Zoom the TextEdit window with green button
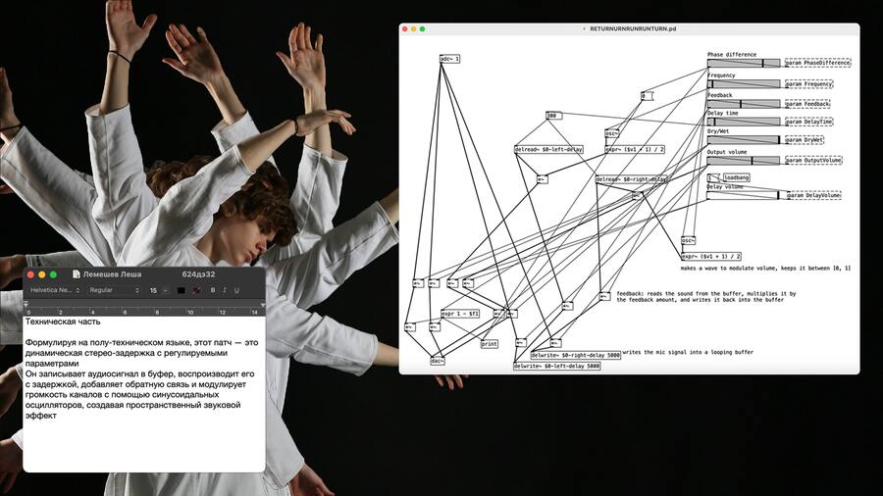 (x=53, y=274)
